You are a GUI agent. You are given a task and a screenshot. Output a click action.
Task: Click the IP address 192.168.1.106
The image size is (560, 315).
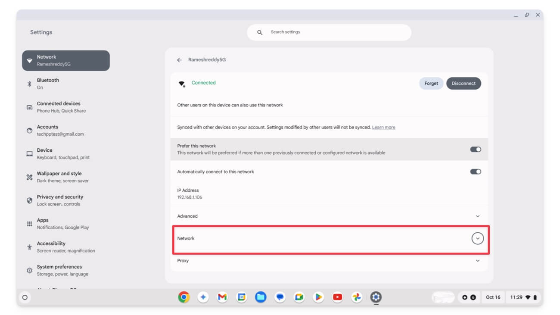[x=190, y=197]
